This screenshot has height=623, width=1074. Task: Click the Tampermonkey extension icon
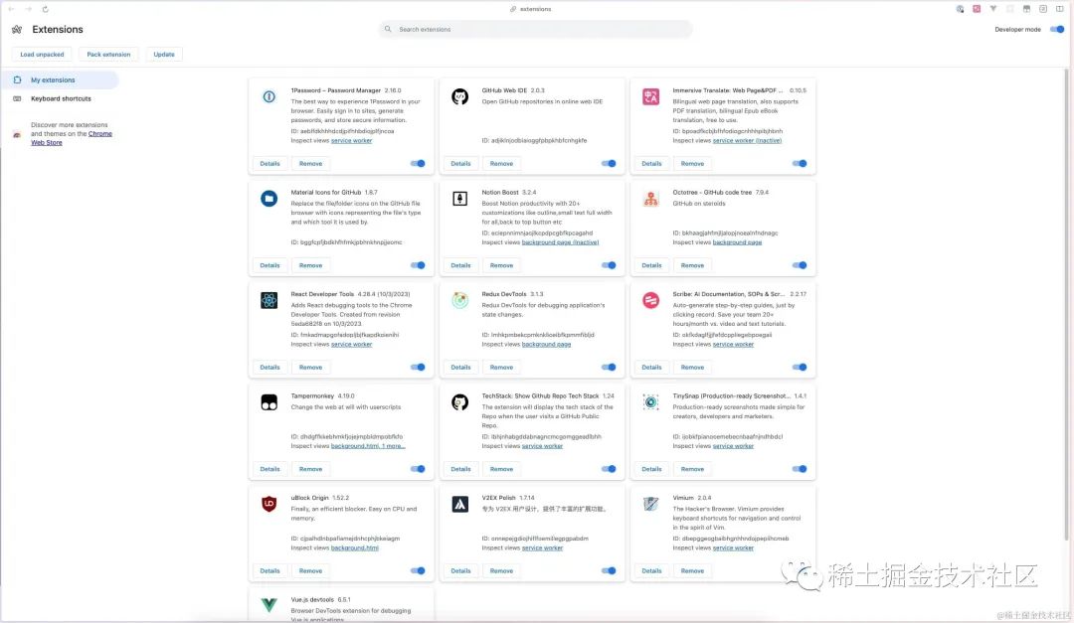point(268,402)
